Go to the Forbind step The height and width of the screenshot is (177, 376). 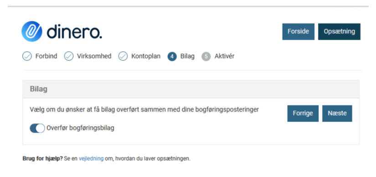point(46,57)
